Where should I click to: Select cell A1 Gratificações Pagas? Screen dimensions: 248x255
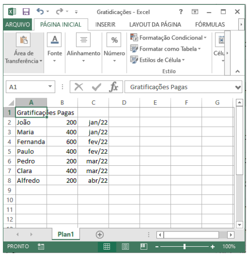click(31, 112)
